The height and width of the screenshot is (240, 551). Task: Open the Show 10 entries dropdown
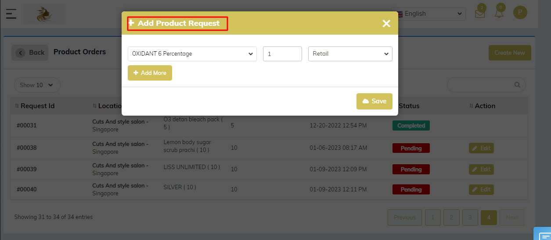coord(37,85)
